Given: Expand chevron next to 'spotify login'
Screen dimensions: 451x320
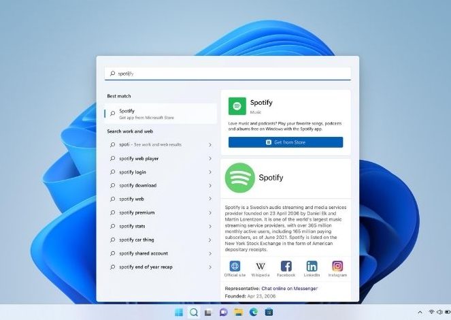Looking at the screenshot, I should pos(210,172).
